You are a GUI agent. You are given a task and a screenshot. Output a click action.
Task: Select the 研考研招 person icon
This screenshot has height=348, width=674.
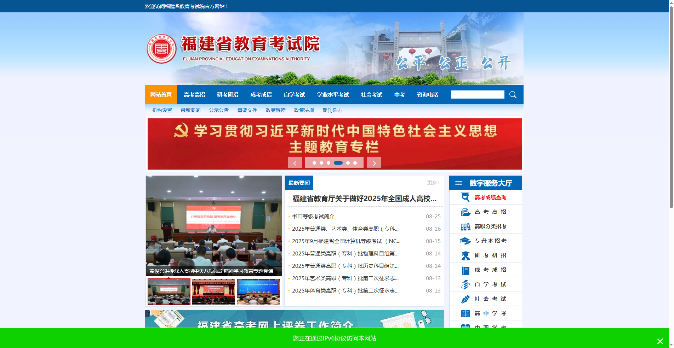click(x=465, y=255)
